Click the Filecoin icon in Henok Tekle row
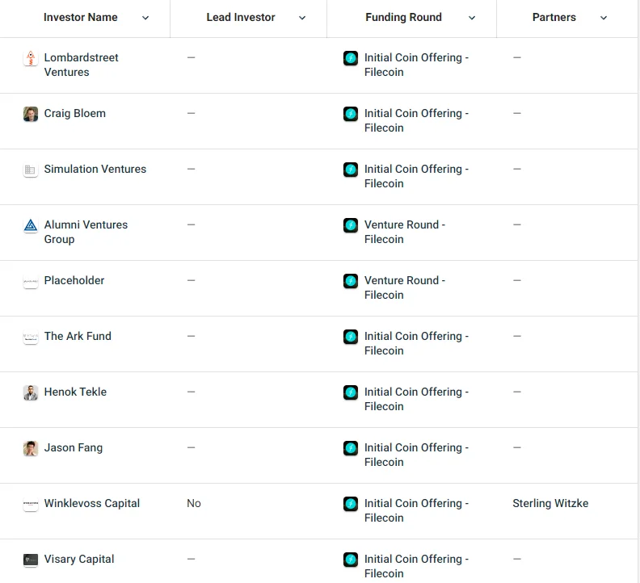 click(351, 392)
